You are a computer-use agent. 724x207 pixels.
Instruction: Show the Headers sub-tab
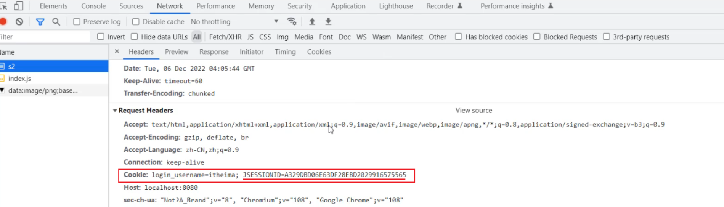tap(141, 52)
